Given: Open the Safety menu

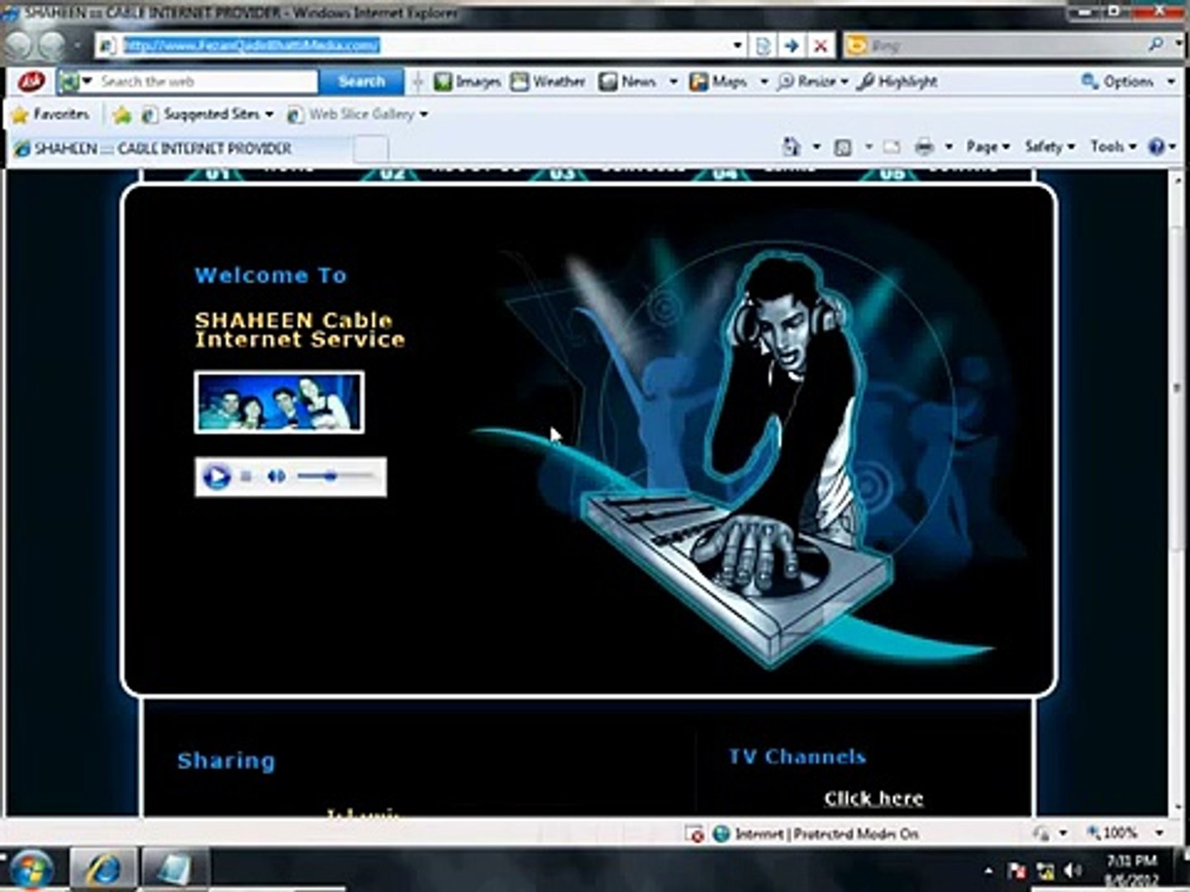Looking at the screenshot, I should point(1050,147).
